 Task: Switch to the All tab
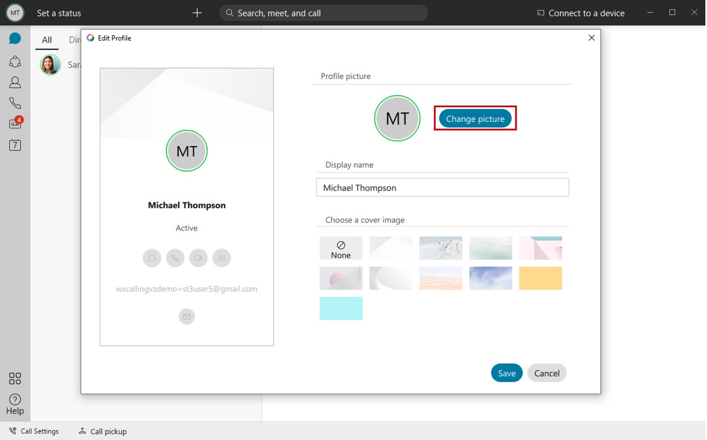click(46, 39)
